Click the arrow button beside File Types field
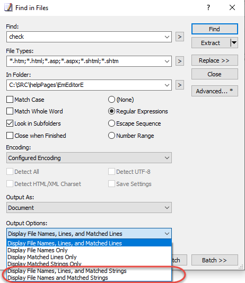Viewport: 245px width, 283px height. 180,61
